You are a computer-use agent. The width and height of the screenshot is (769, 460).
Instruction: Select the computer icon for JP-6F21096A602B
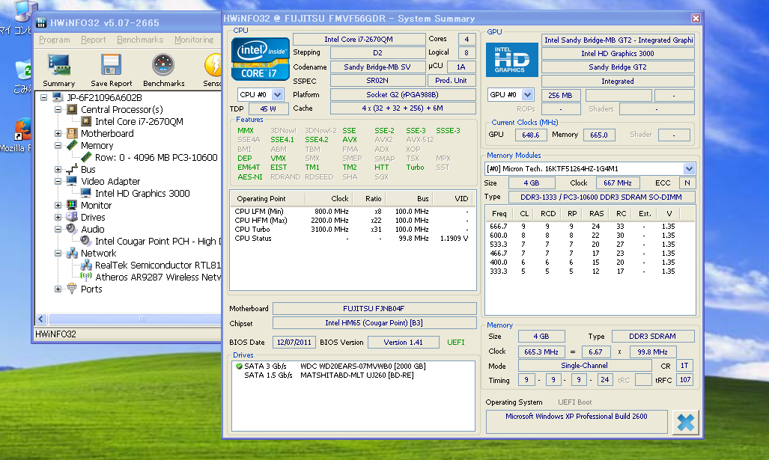[x=58, y=97]
